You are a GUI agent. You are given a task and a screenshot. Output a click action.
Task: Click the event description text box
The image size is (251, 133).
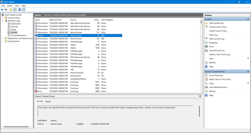[x=115, y=111]
